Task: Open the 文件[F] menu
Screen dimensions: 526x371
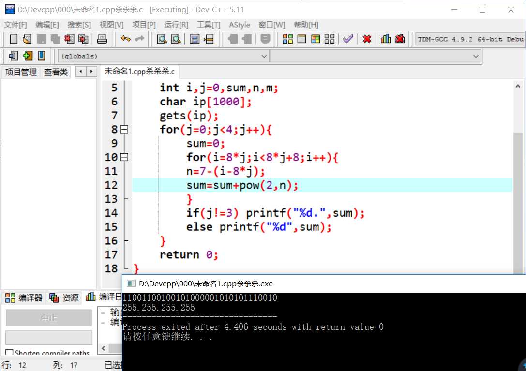Action: (x=15, y=25)
